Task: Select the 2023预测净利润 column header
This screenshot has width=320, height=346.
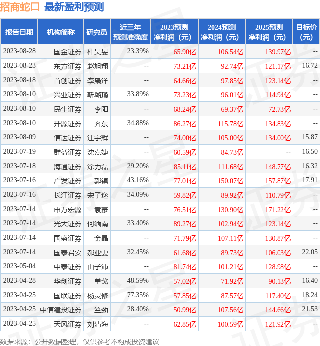Action: coord(174,32)
